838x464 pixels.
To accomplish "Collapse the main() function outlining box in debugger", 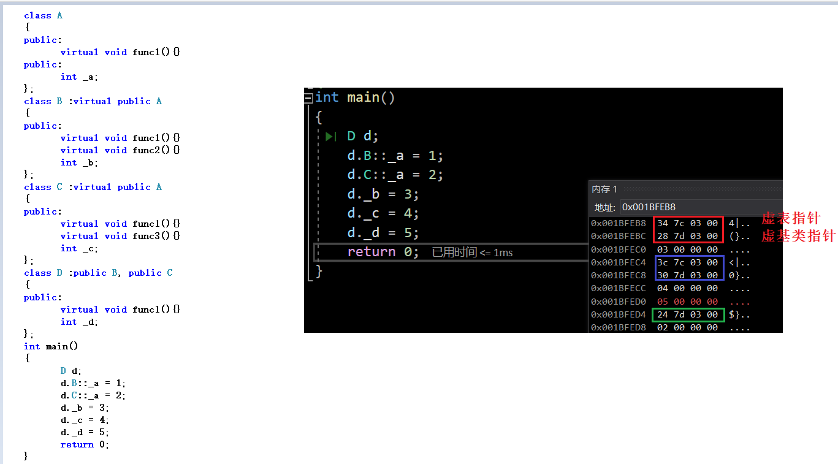I will pos(309,97).
